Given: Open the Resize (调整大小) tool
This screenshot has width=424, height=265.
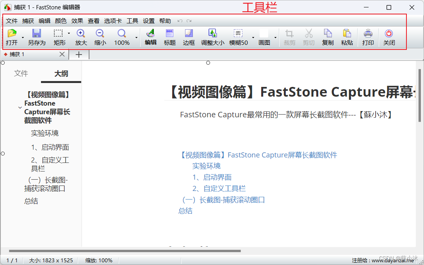Looking at the screenshot, I should point(212,34).
